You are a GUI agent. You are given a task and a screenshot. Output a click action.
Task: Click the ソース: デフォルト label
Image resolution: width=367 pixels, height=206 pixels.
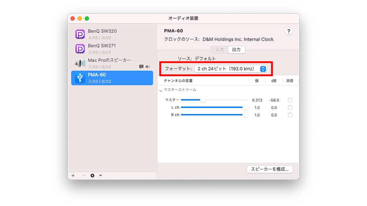coord(197,59)
